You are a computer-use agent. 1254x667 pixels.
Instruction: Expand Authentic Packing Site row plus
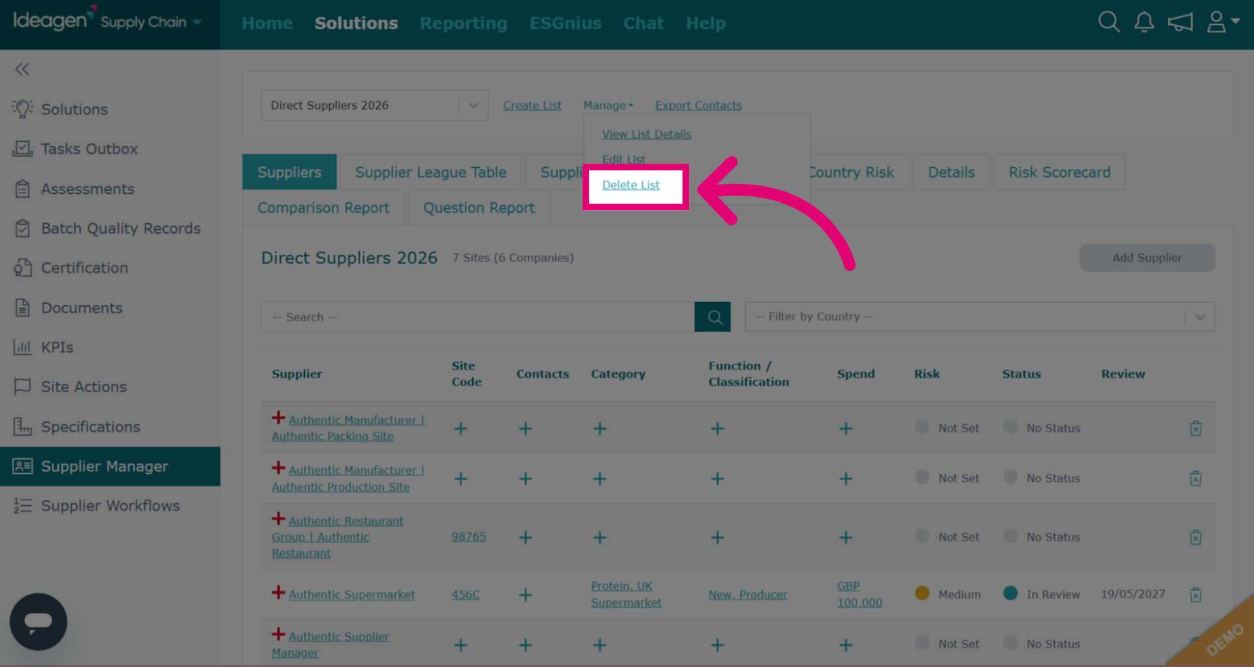pyautogui.click(x=278, y=418)
